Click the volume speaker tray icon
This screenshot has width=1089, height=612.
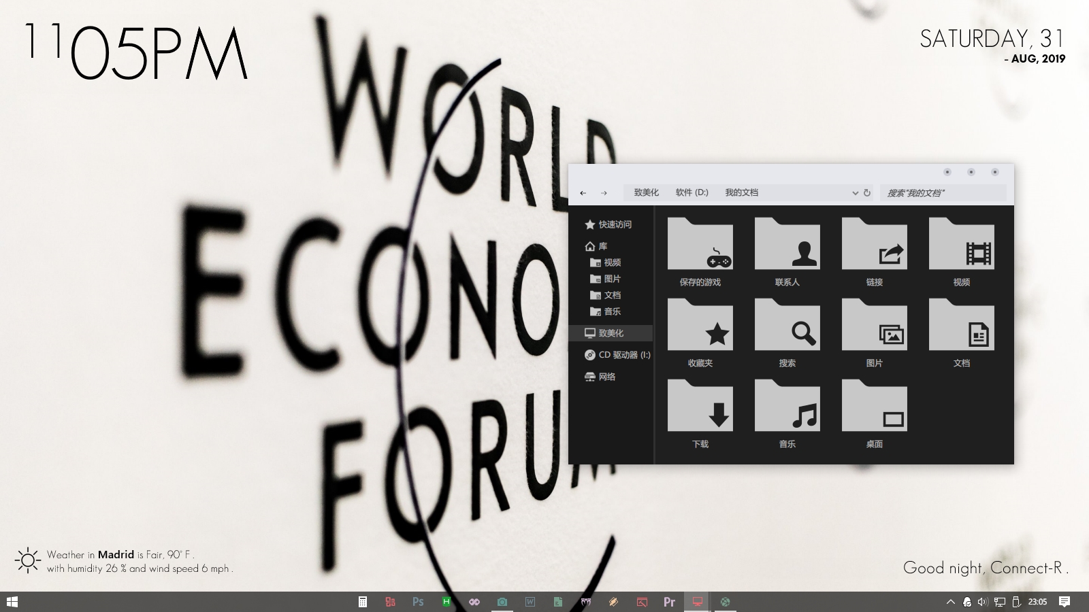click(982, 602)
